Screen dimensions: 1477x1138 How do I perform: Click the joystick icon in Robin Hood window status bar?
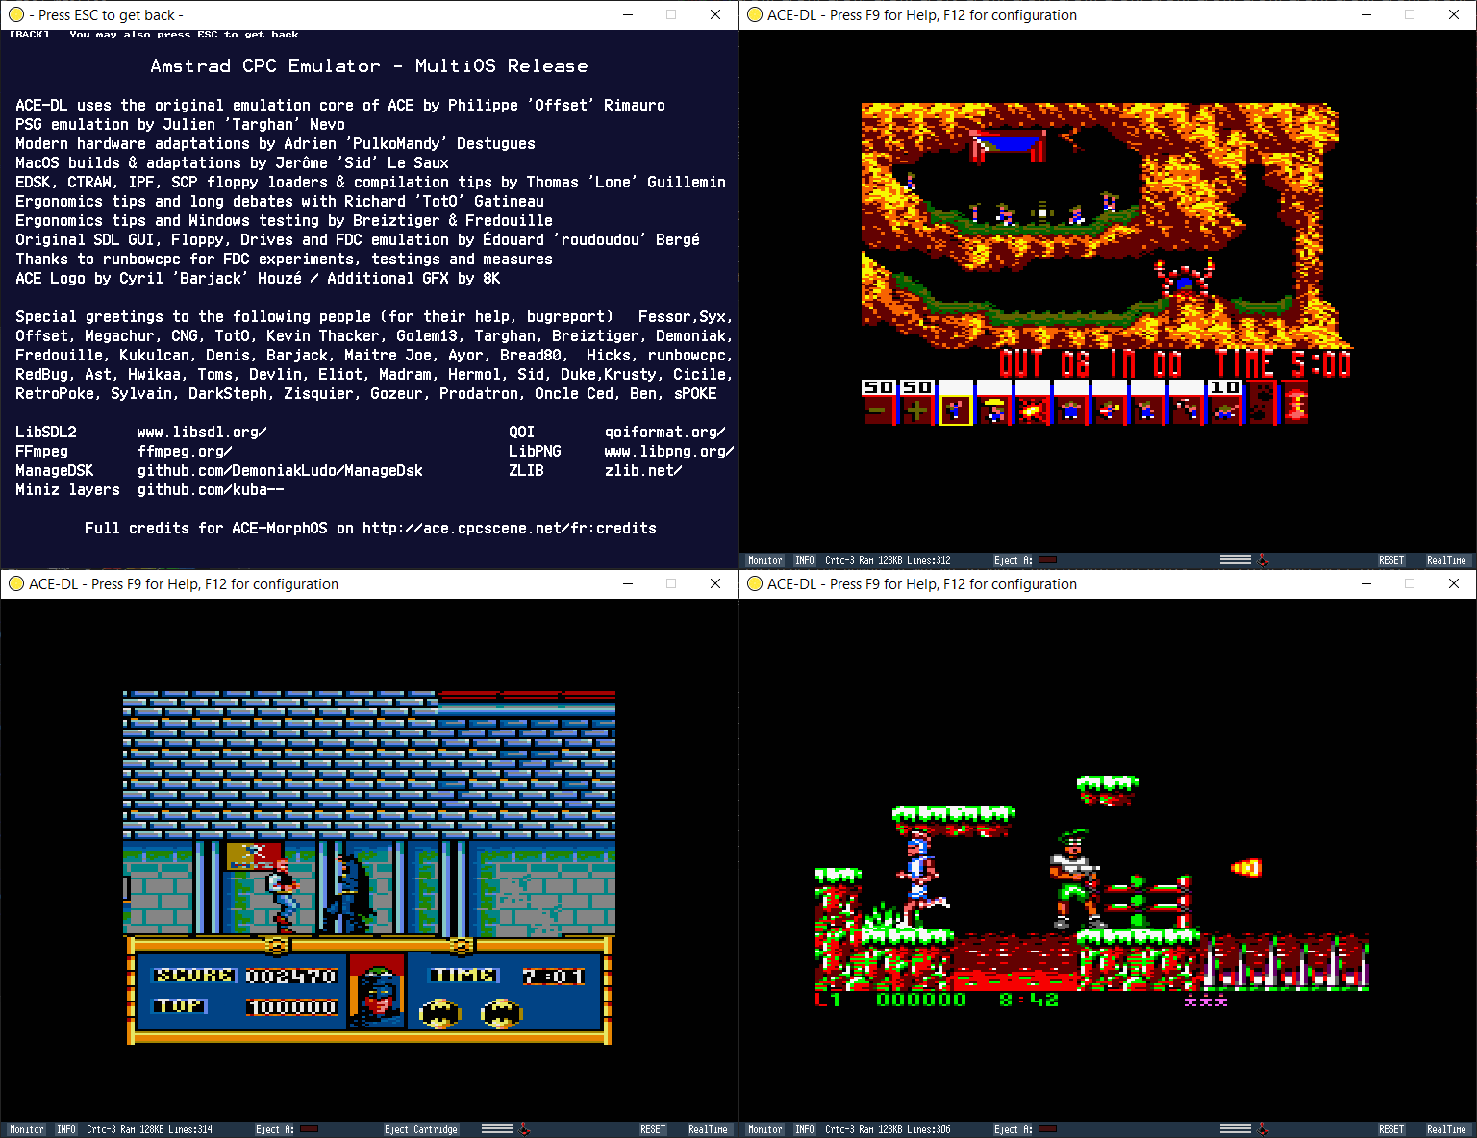pos(1264,1129)
